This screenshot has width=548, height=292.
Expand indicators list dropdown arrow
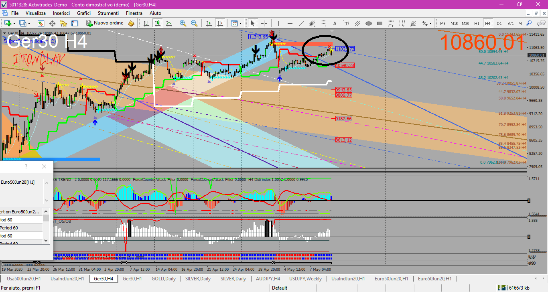[240, 23]
